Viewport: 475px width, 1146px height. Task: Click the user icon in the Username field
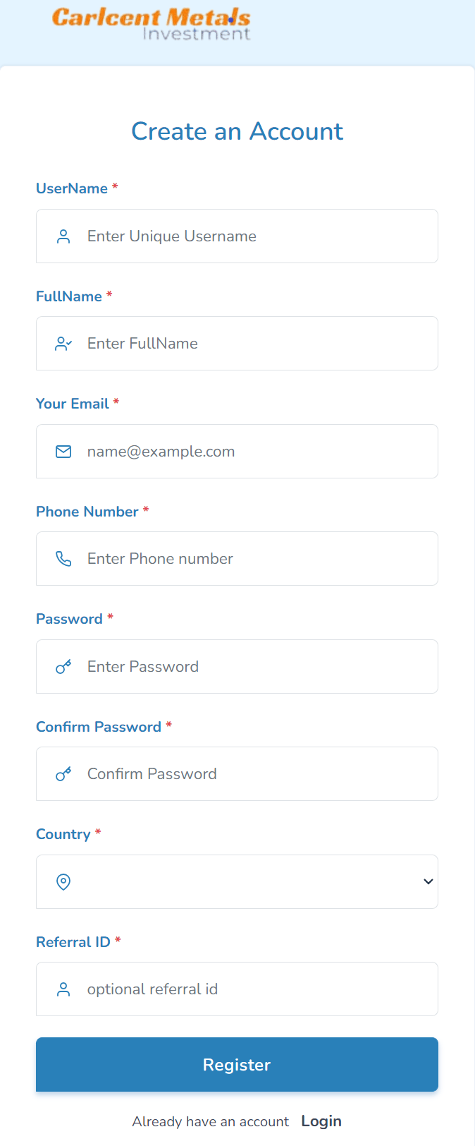63,236
